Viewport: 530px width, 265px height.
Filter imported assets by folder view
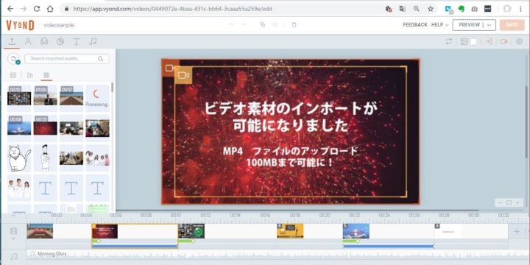[30, 75]
